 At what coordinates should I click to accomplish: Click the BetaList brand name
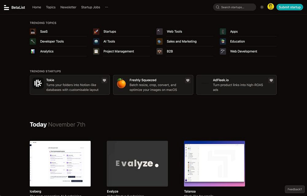[18, 7]
